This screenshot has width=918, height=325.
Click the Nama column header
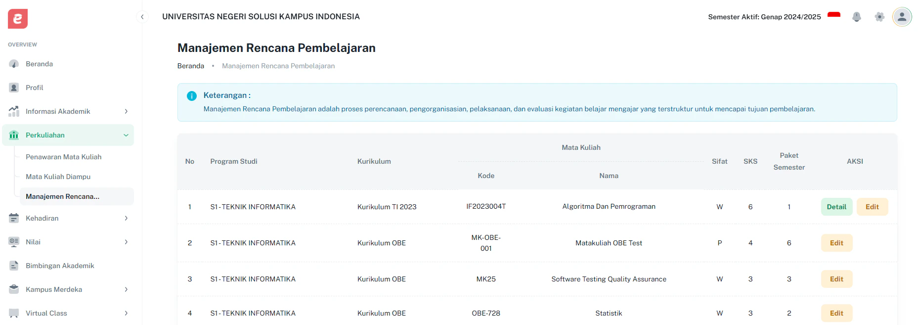click(609, 176)
